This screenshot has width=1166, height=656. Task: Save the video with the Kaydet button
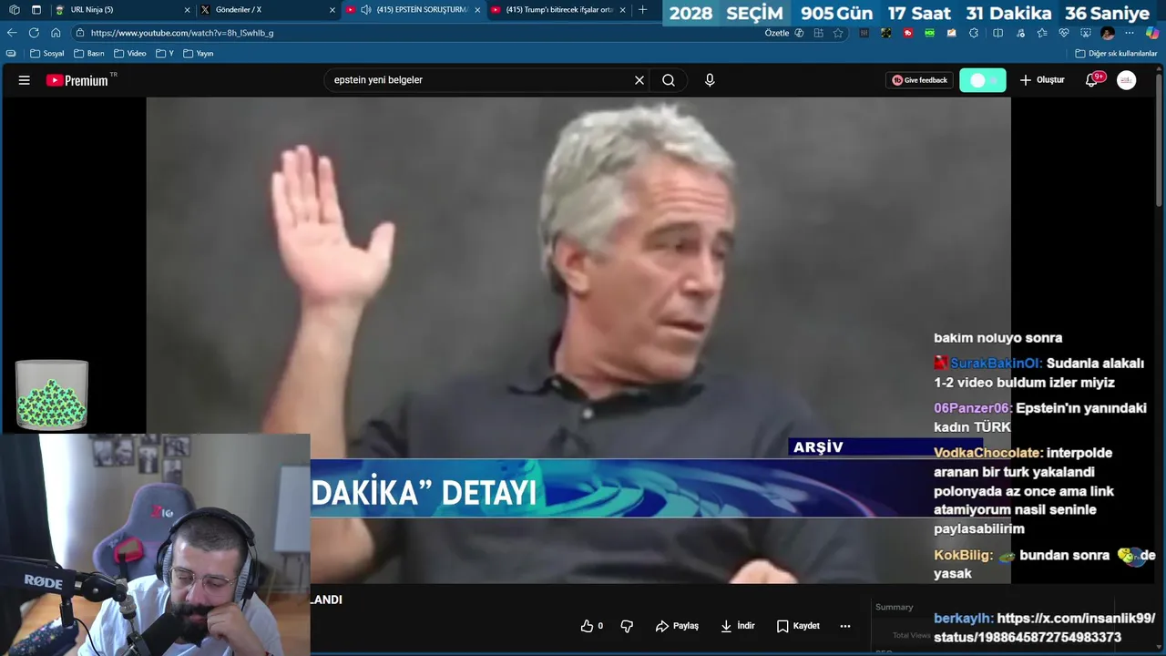(798, 626)
